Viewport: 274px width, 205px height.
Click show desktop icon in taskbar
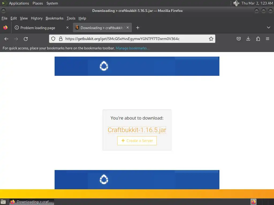(x=3, y=202)
